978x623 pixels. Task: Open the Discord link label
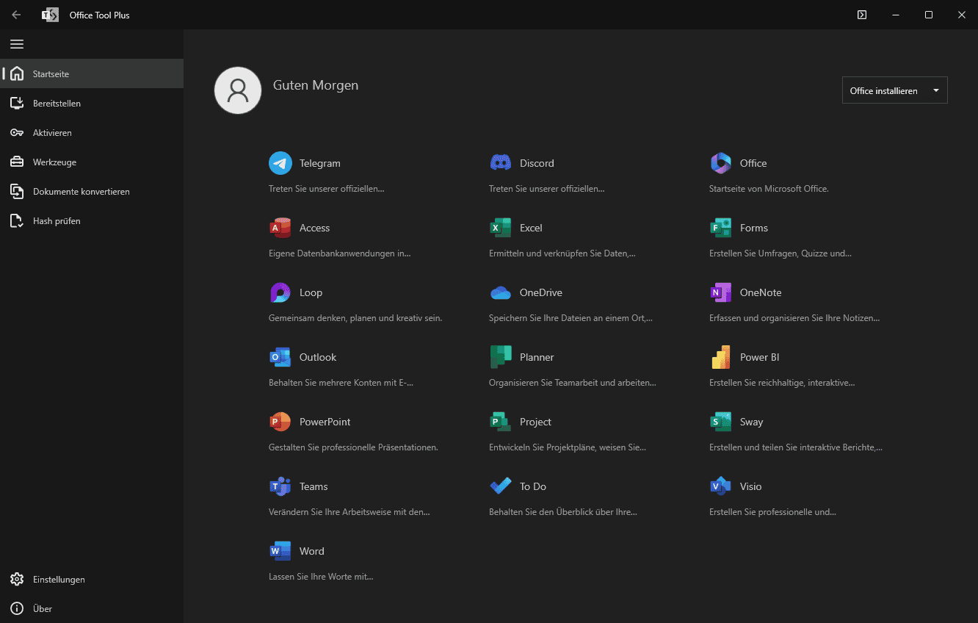[x=537, y=163]
